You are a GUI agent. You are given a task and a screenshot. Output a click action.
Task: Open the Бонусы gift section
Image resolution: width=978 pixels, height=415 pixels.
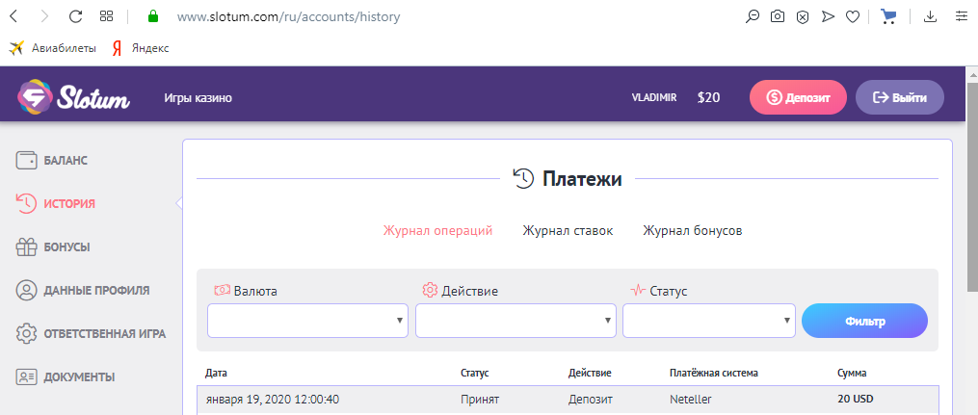click(53, 247)
